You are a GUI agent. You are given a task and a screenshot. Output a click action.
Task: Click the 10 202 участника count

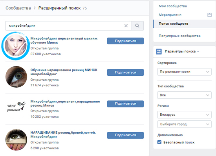coord(44,117)
